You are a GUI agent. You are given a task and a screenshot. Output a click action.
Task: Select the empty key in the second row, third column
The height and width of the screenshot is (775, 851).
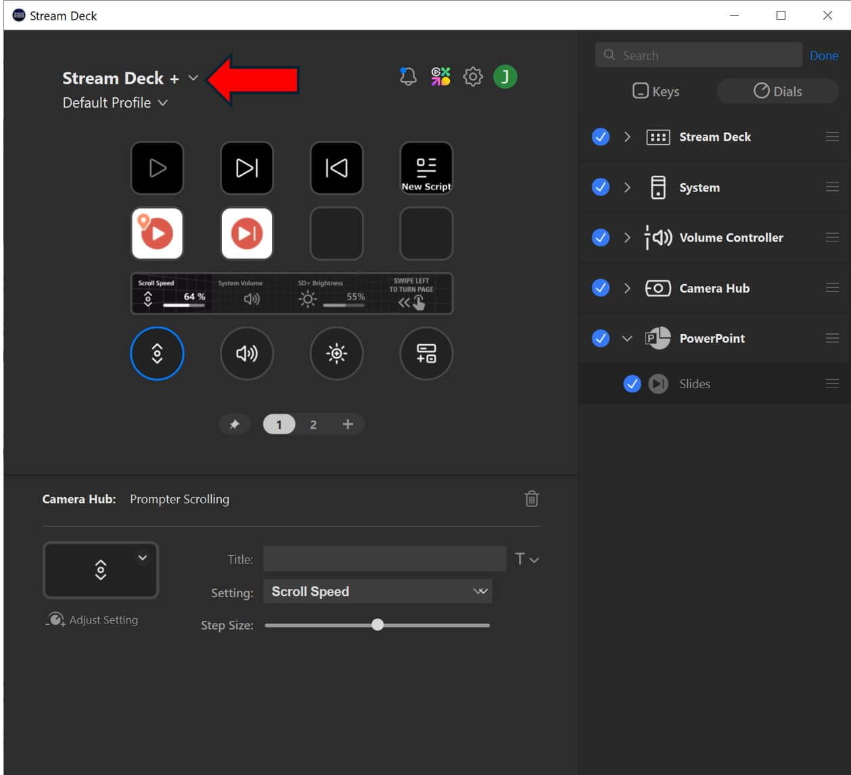click(x=336, y=233)
